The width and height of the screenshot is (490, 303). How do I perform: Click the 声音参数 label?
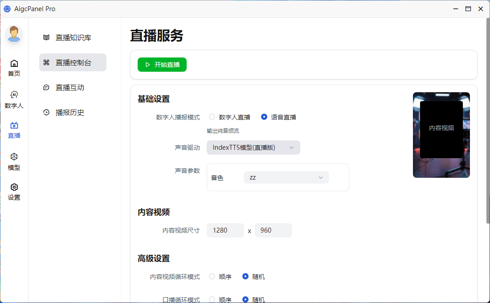187,171
